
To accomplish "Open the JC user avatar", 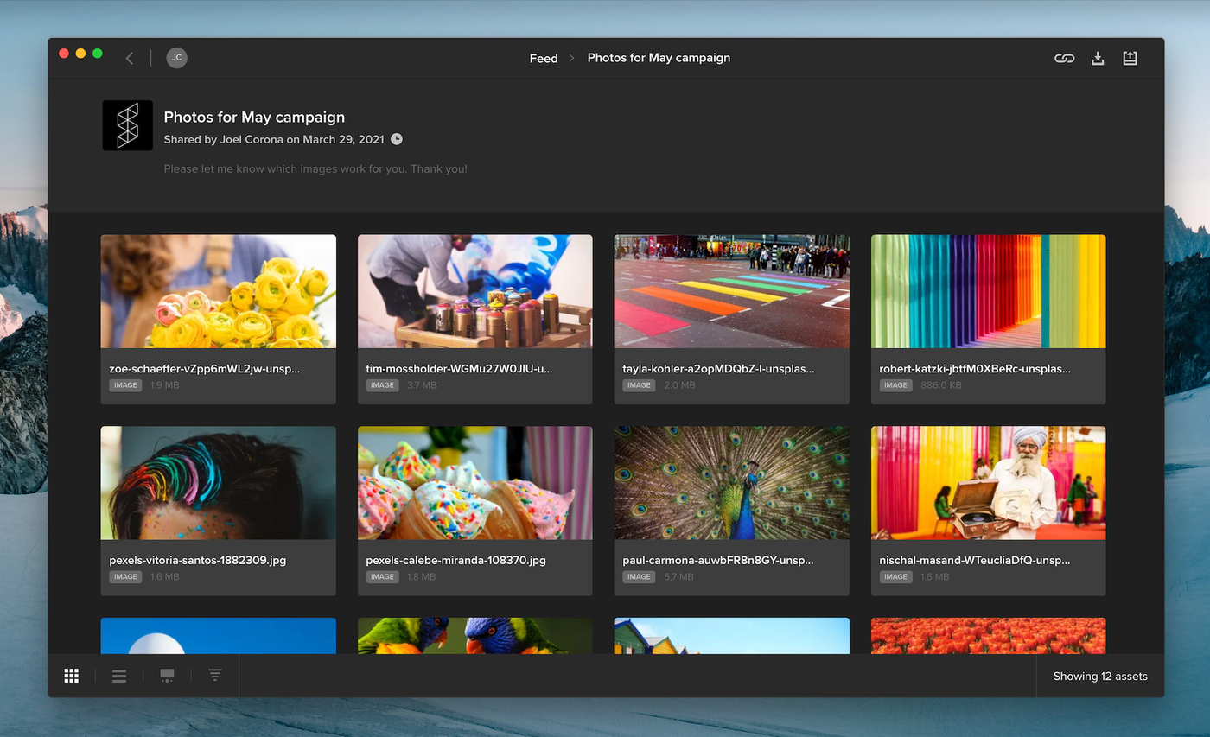I will point(176,58).
